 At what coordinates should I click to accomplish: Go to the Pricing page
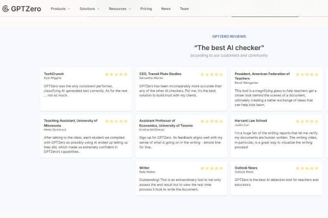pos(146,9)
